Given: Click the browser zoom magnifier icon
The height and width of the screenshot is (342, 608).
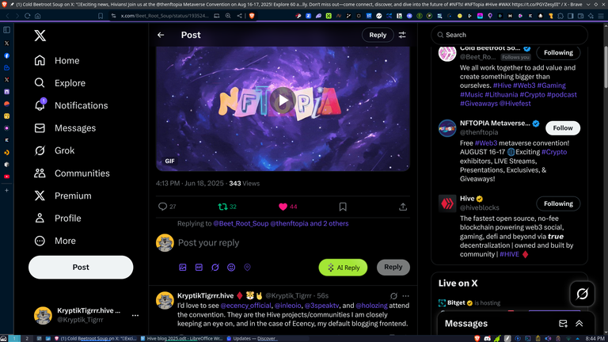Looking at the screenshot, I should click(x=228, y=16).
